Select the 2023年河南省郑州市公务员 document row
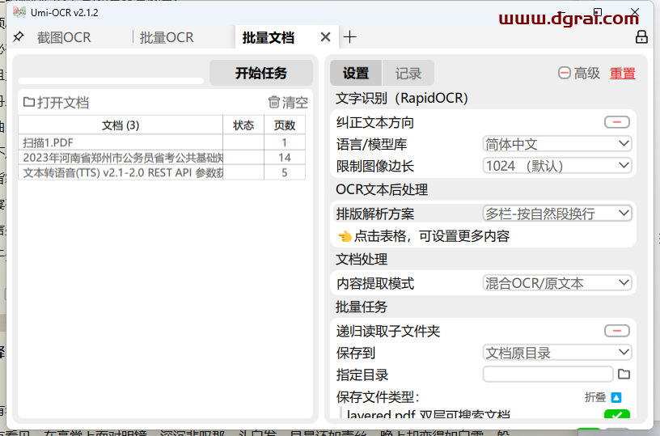The height and width of the screenshot is (436, 660). (162, 158)
